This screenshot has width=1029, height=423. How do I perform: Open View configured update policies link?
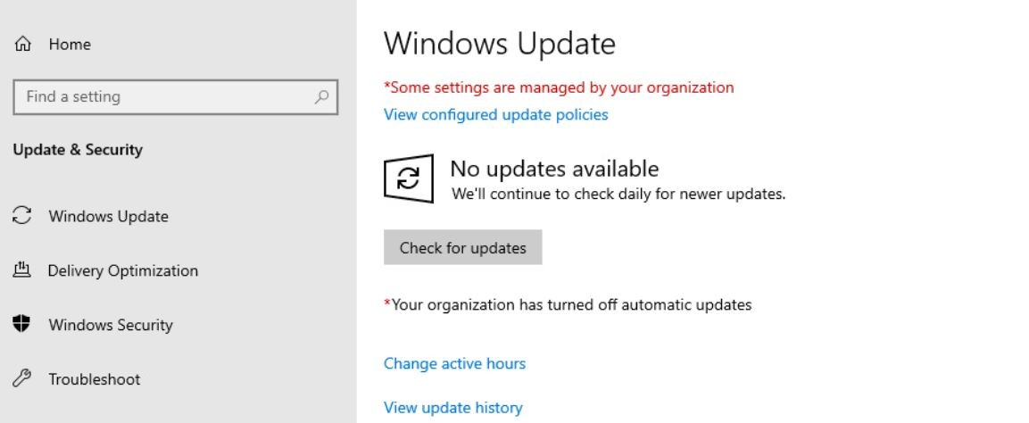[495, 115]
